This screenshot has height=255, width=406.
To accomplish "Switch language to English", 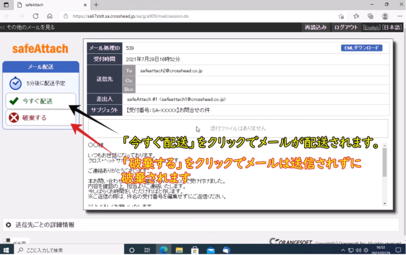I will tap(371, 28).
